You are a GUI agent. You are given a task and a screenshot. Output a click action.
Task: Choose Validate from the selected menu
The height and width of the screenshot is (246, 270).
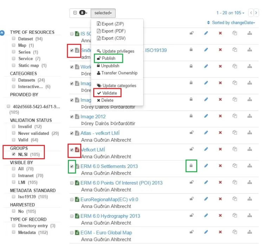[109, 93]
